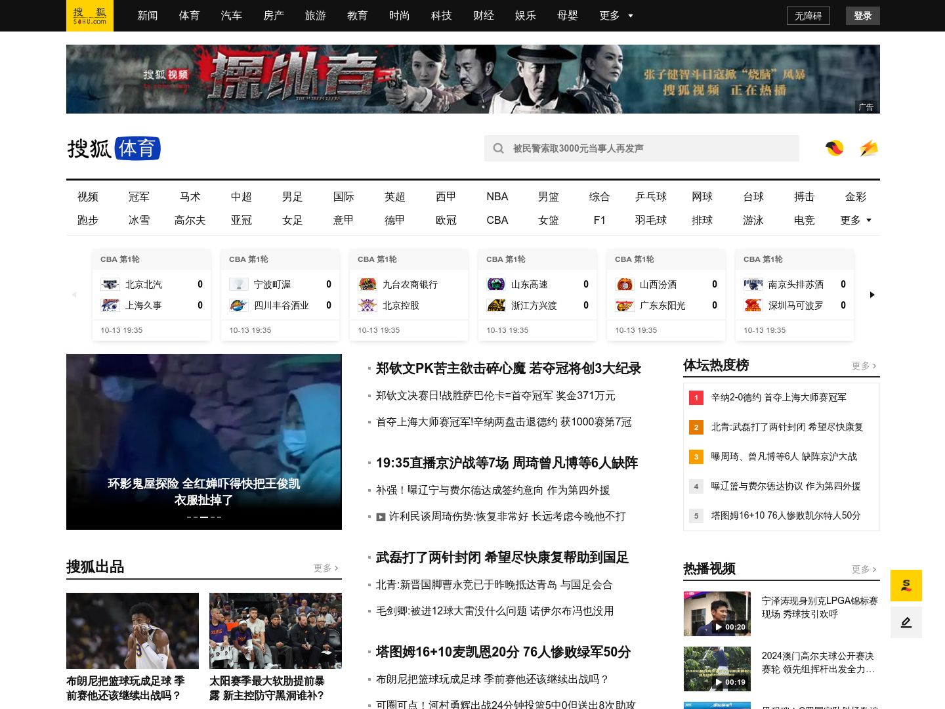Play 2024澳门高尔夫球公开赛 video thumbnail
The width and height of the screenshot is (945, 709).
click(x=717, y=669)
